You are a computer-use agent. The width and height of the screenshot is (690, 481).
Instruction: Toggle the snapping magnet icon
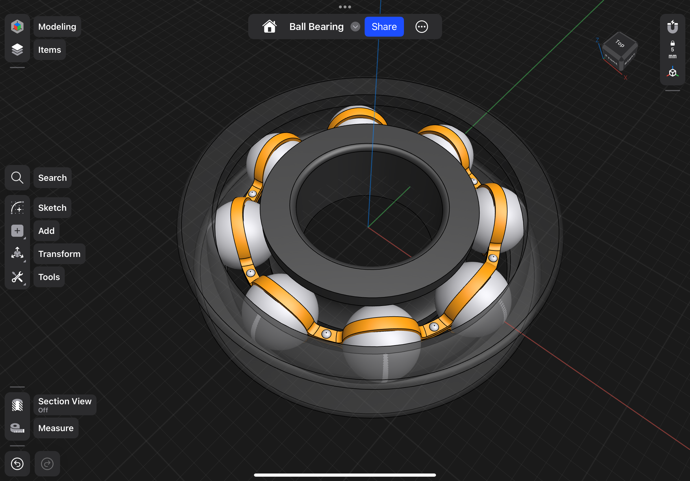673,27
